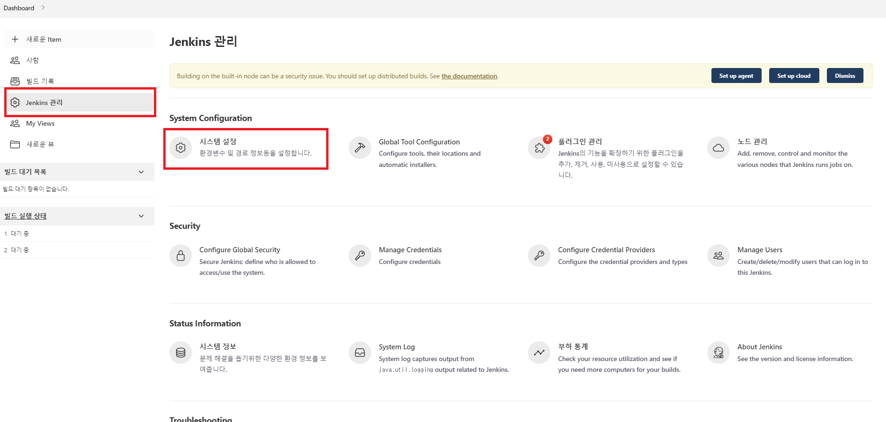Click the 플러그인 관리 puzzle piece icon

[x=539, y=148]
